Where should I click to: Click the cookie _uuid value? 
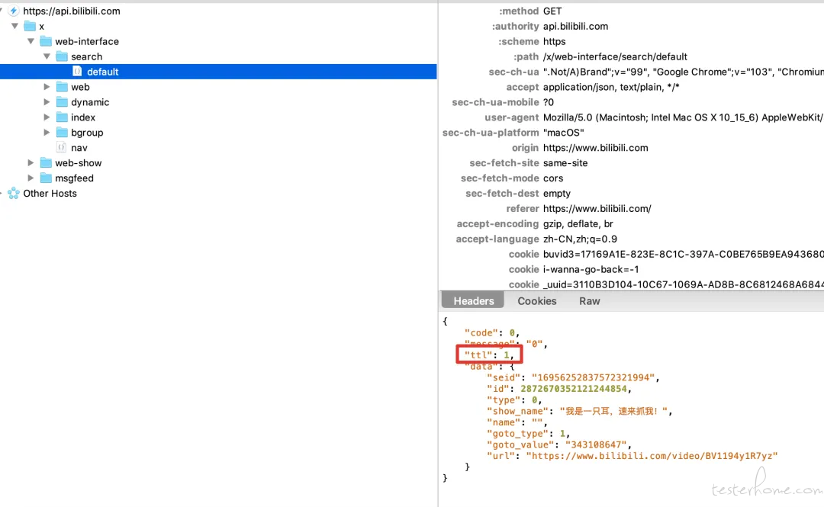click(x=683, y=285)
